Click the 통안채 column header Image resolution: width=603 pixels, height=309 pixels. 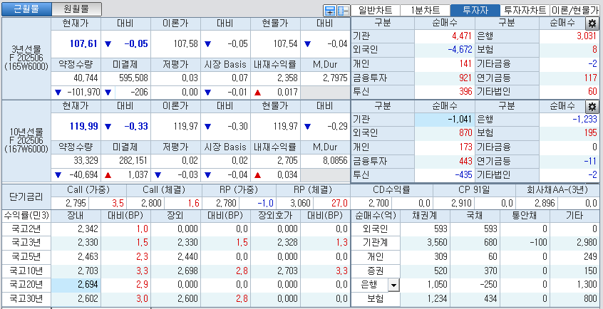525,216
